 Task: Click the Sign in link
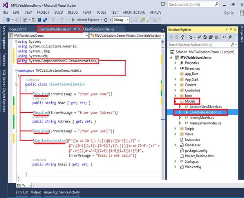[x=229, y=13]
